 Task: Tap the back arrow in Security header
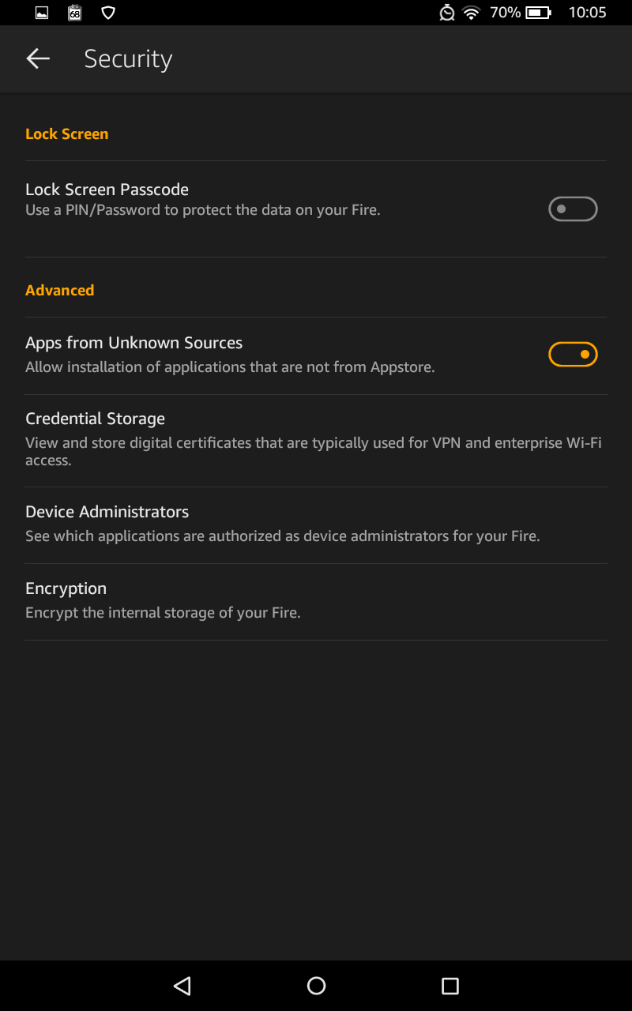pyautogui.click(x=38, y=58)
